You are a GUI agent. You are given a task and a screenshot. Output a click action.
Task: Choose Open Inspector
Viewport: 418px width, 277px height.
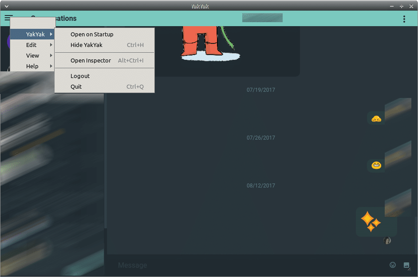coord(105,60)
